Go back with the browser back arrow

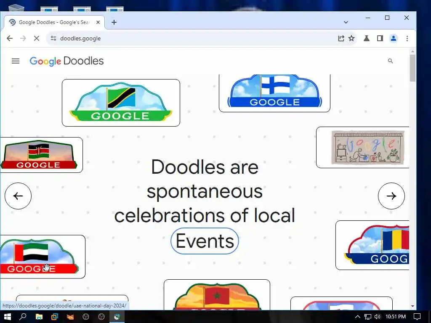pyautogui.click(x=10, y=38)
